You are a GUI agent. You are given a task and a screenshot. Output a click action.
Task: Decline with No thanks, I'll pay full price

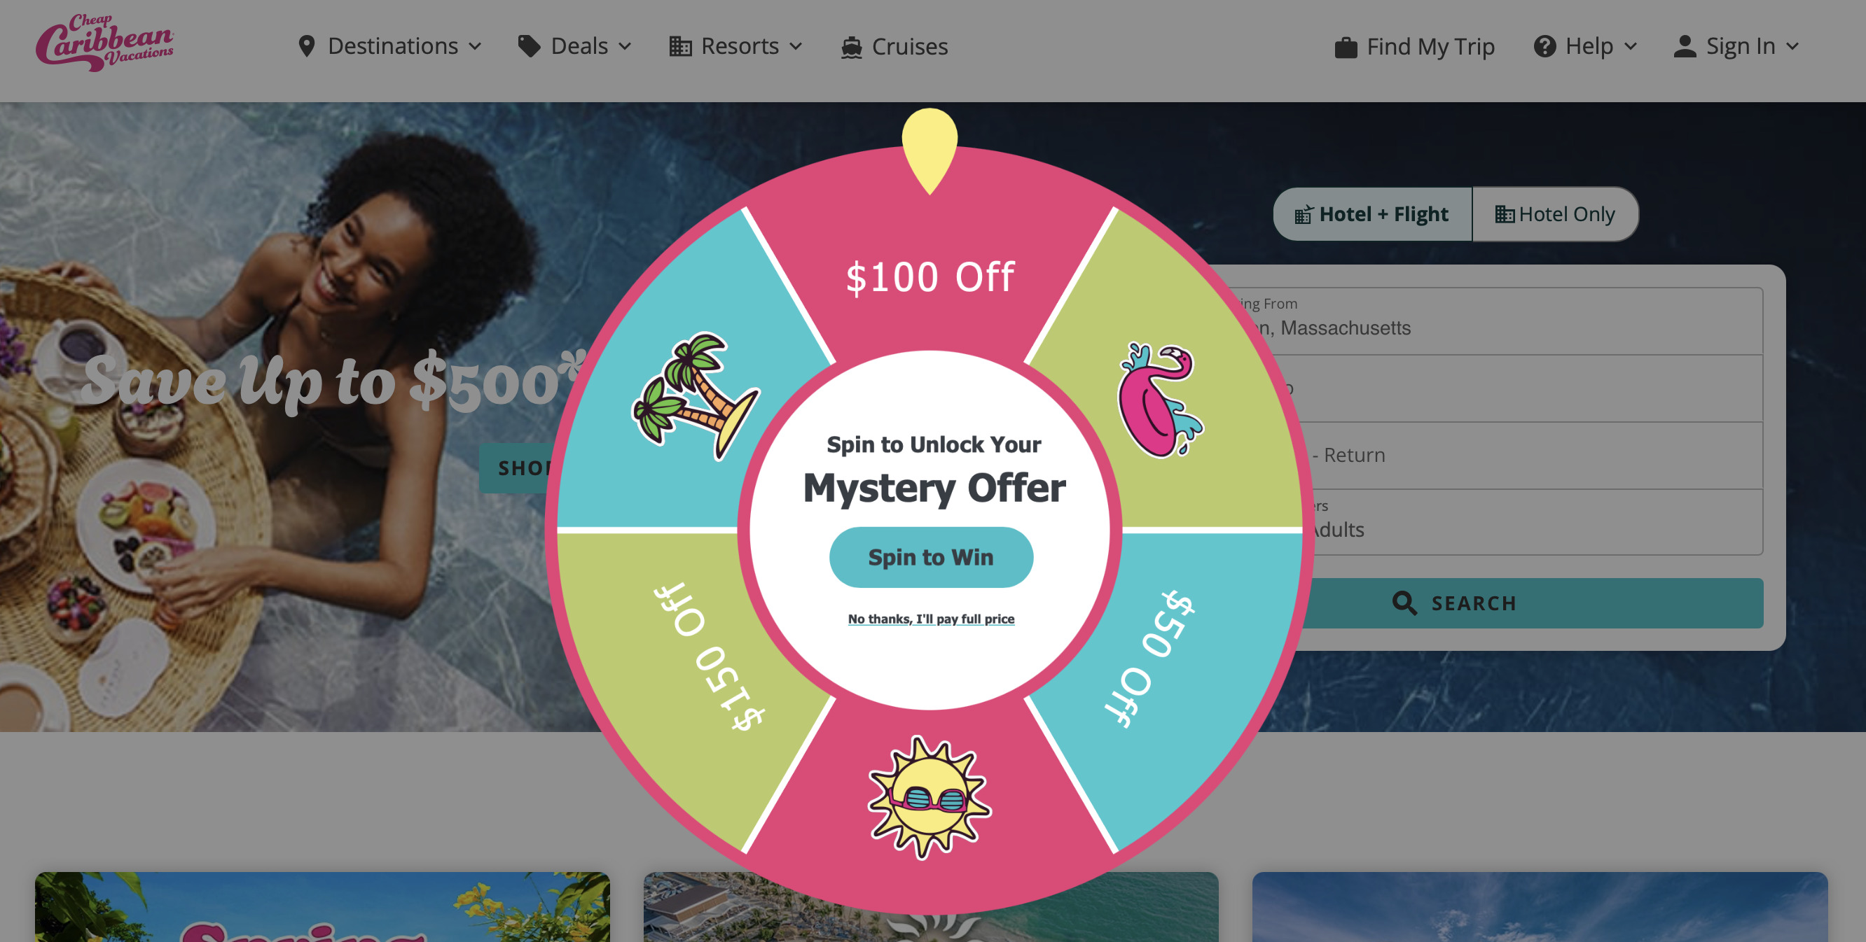click(931, 619)
